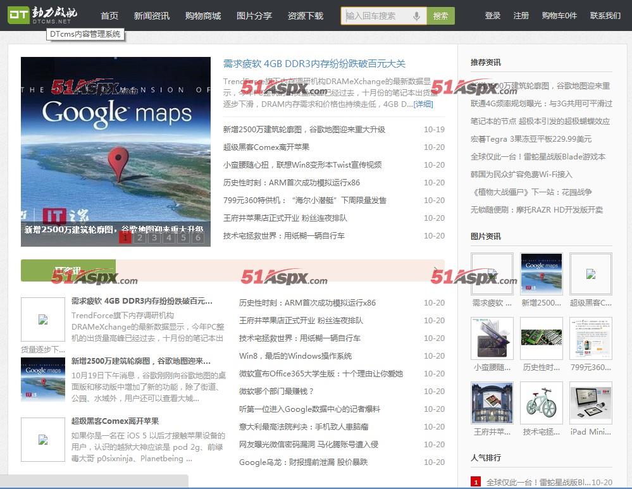This screenshot has width=632, height=489.
Task: Open the 4GB DDR3 headline article
Action: click(314, 64)
